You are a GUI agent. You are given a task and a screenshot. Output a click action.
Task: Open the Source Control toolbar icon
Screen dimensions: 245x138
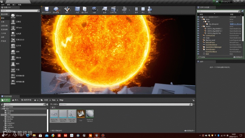pos(56,10)
